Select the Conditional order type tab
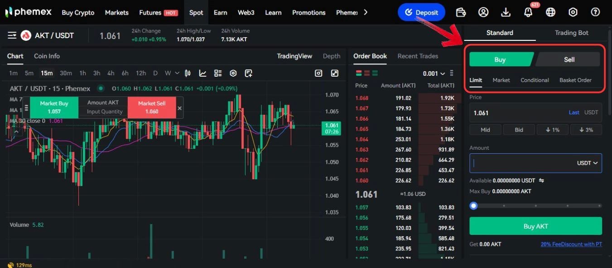 535,80
